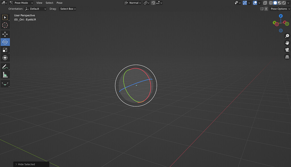
Task: Open the gizmo options dropdown arrow
Action: pos(249,3)
